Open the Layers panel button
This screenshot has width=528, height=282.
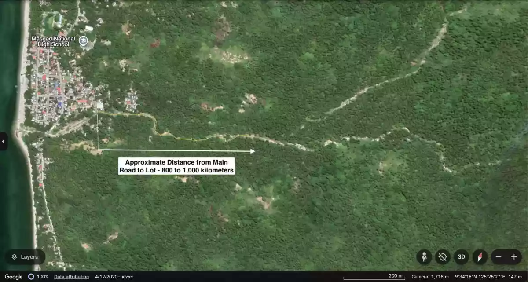[25, 257]
